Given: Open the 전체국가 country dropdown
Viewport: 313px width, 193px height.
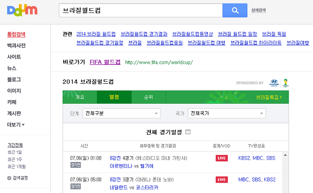Looking at the screenshot, I should click(x=227, y=113).
